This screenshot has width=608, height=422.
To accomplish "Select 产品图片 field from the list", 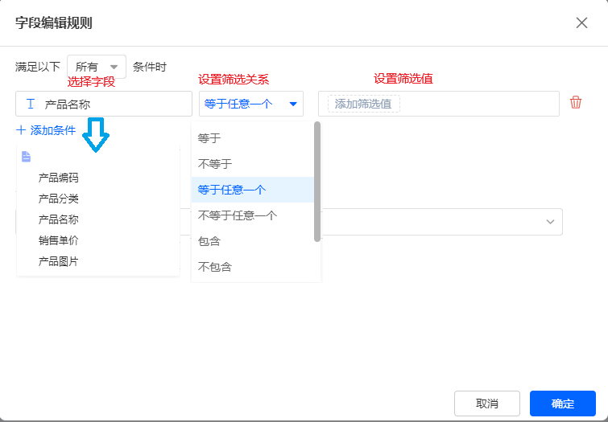I will click(x=59, y=261).
